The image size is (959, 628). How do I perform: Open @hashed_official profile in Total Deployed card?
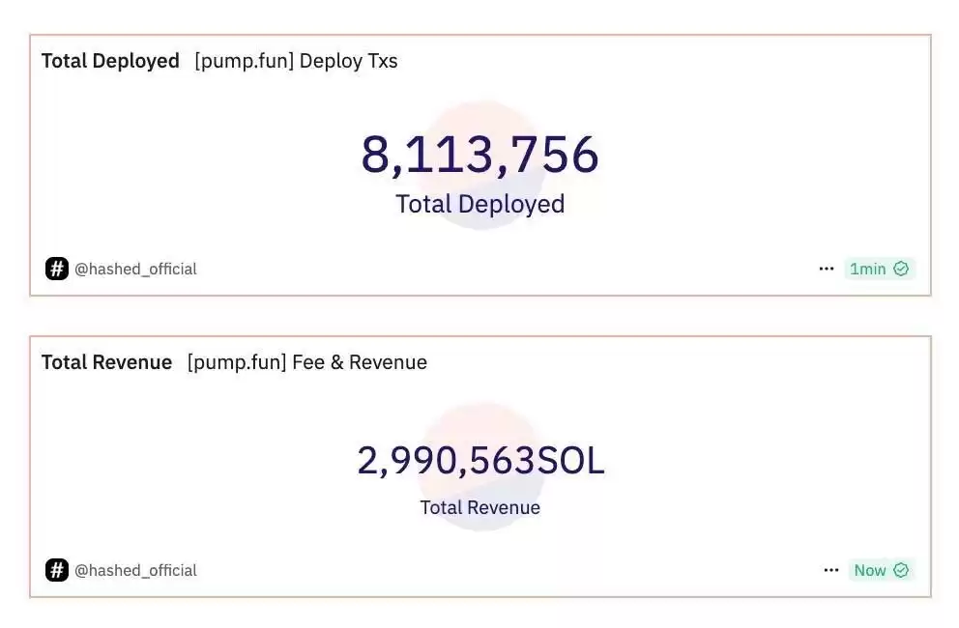click(135, 269)
